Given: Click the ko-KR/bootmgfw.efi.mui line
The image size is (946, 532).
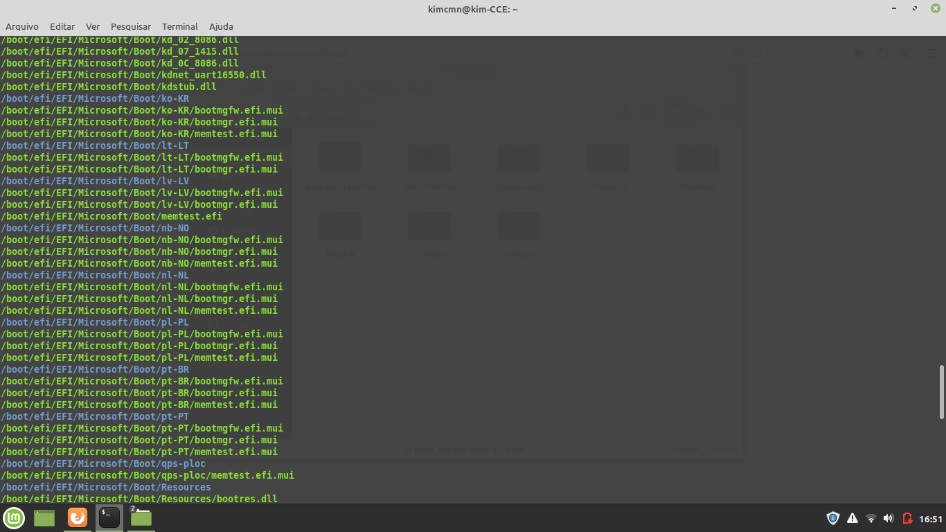Looking at the screenshot, I should (142, 110).
